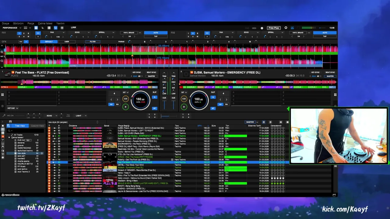
Task: Enable deck 1 AU auto loop mode
Action: 111,104
